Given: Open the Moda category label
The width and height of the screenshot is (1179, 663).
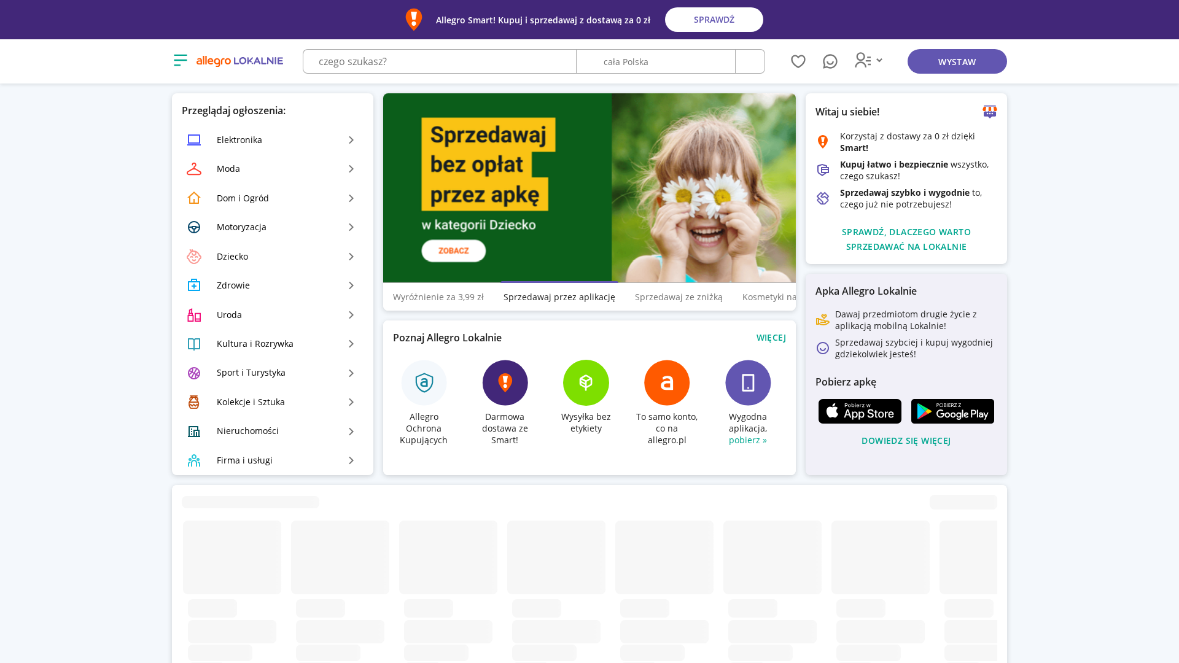Looking at the screenshot, I should coord(228,169).
